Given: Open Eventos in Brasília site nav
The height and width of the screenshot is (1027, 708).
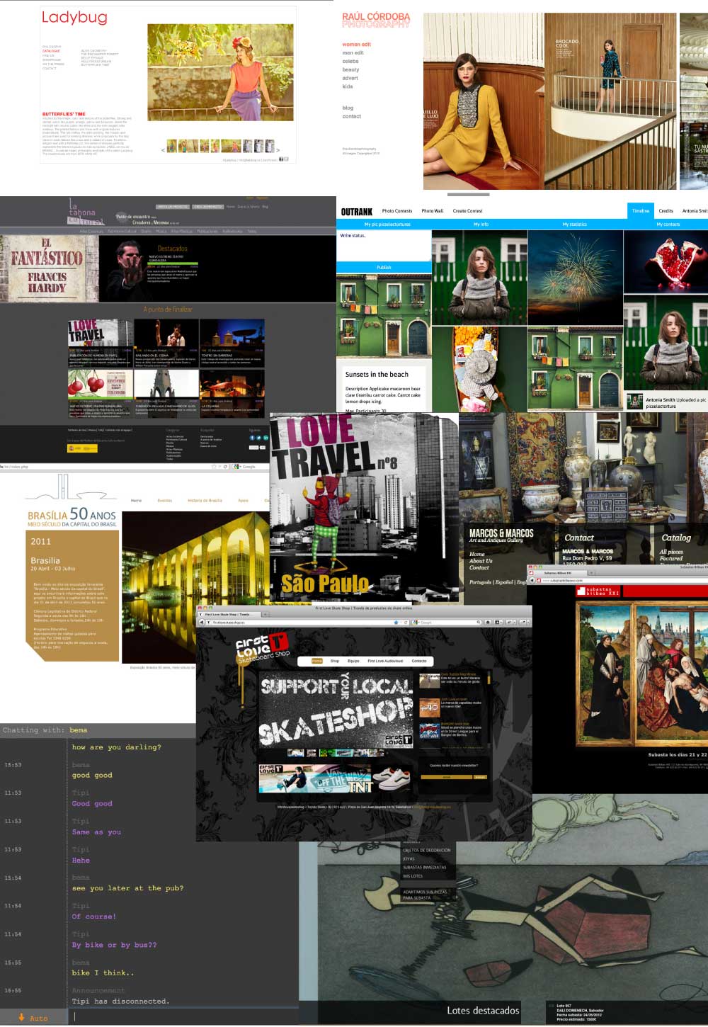Looking at the screenshot, I should 165,501.
